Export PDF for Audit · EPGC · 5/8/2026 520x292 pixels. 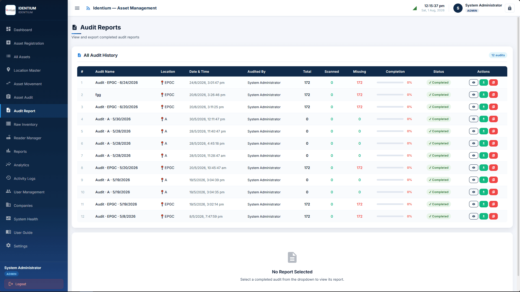click(493, 216)
